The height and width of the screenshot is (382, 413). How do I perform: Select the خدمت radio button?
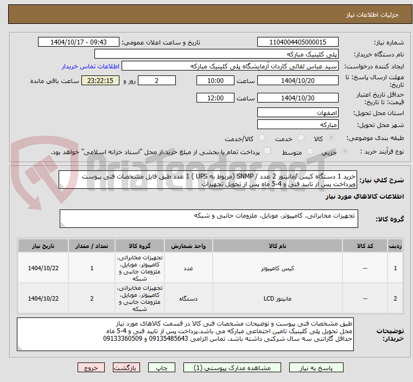coord(301,138)
